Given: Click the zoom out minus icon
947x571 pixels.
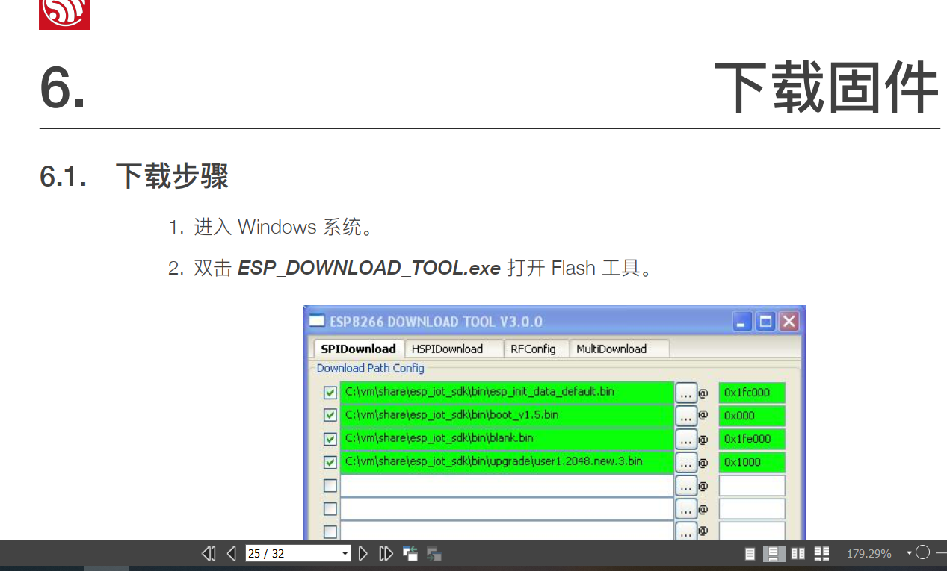Looking at the screenshot, I should [922, 552].
